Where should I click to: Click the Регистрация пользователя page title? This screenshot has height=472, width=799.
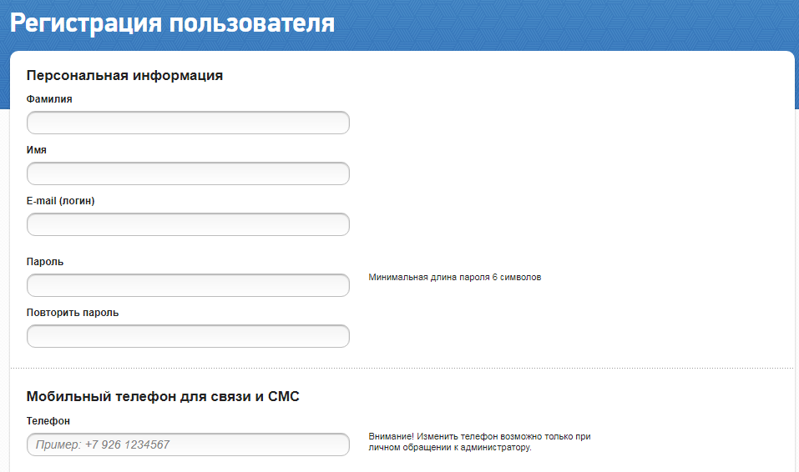[x=172, y=23]
